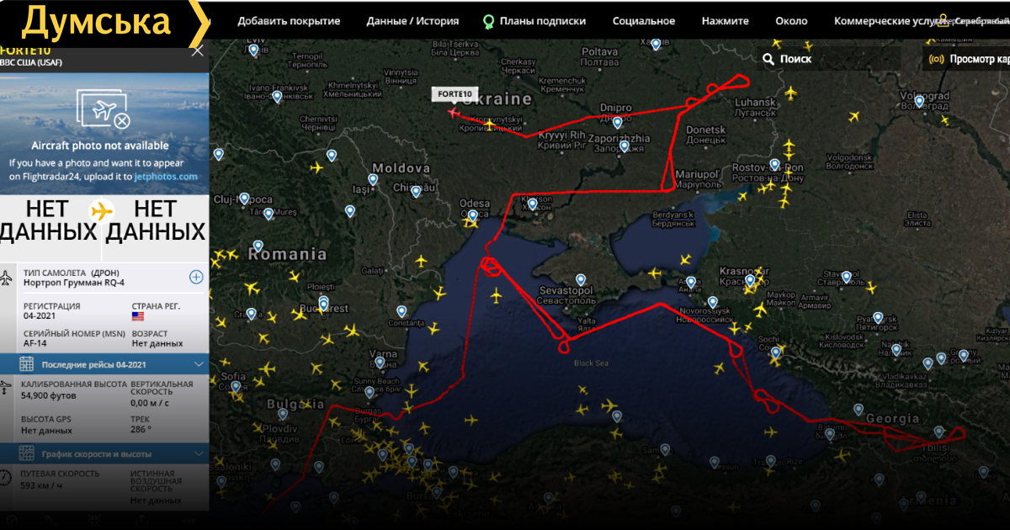Click the Dnipro airport pin marker
Viewport: 1010px width, 530px height.
tap(617, 123)
